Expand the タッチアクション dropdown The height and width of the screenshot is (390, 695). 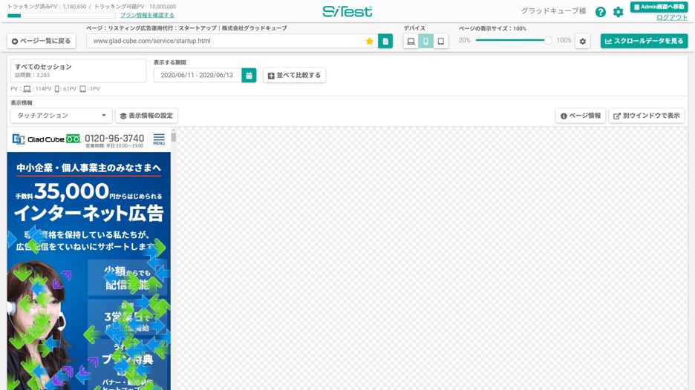[62, 116]
